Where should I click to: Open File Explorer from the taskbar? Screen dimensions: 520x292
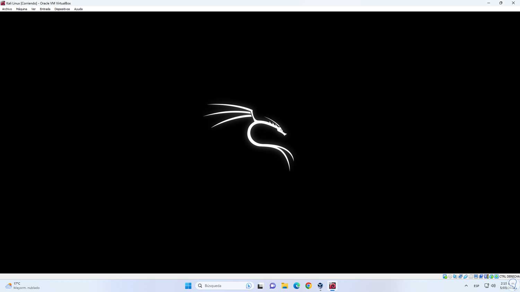(x=285, y=286)
